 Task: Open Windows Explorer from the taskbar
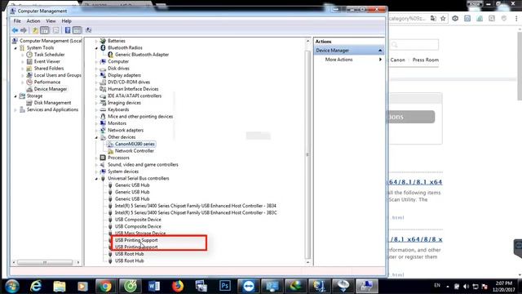click(60, 287)
